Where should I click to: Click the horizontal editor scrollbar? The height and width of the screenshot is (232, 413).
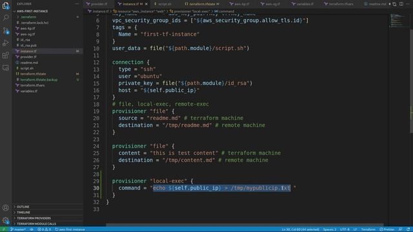point(245,225)
